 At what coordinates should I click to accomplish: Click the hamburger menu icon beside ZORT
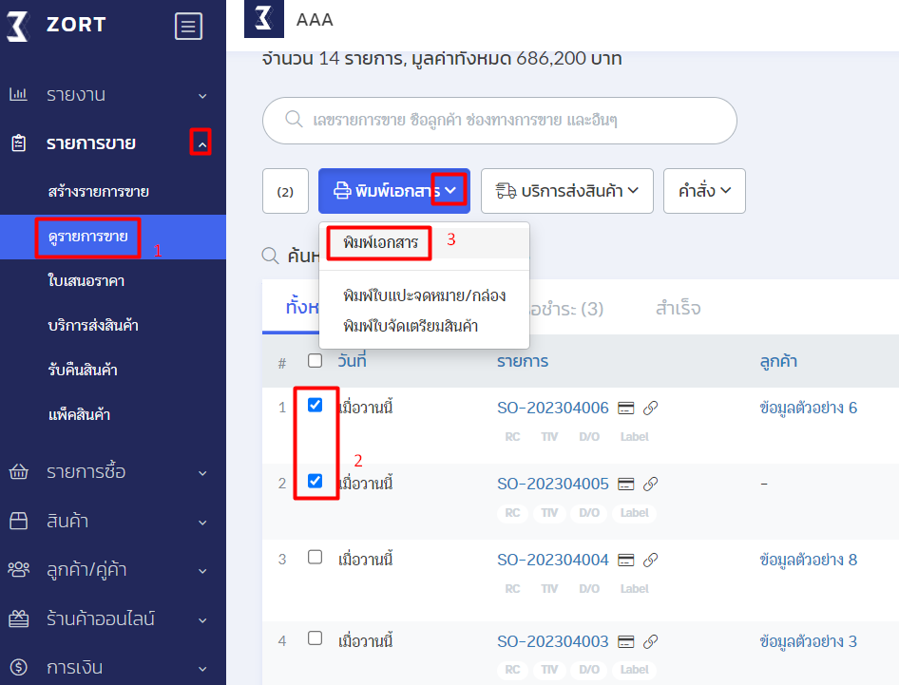point(188,26)
